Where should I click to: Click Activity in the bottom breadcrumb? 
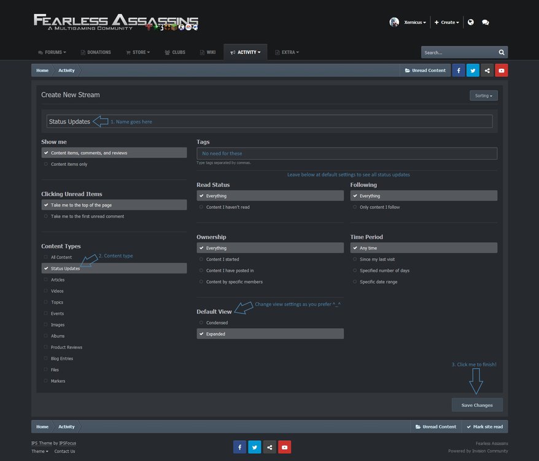click(66, 427)
